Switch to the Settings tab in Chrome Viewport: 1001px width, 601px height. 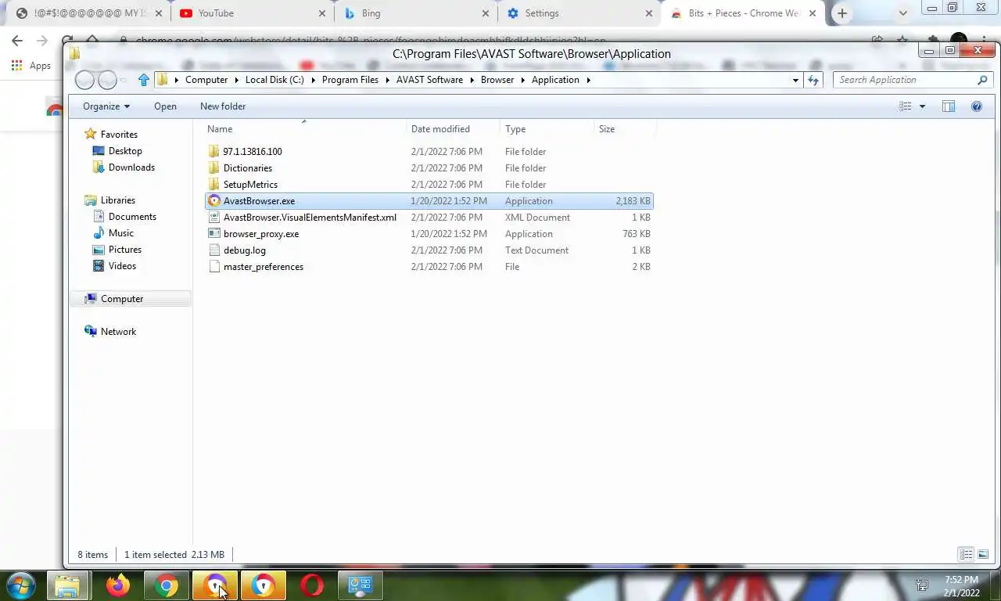click(579, 13)
